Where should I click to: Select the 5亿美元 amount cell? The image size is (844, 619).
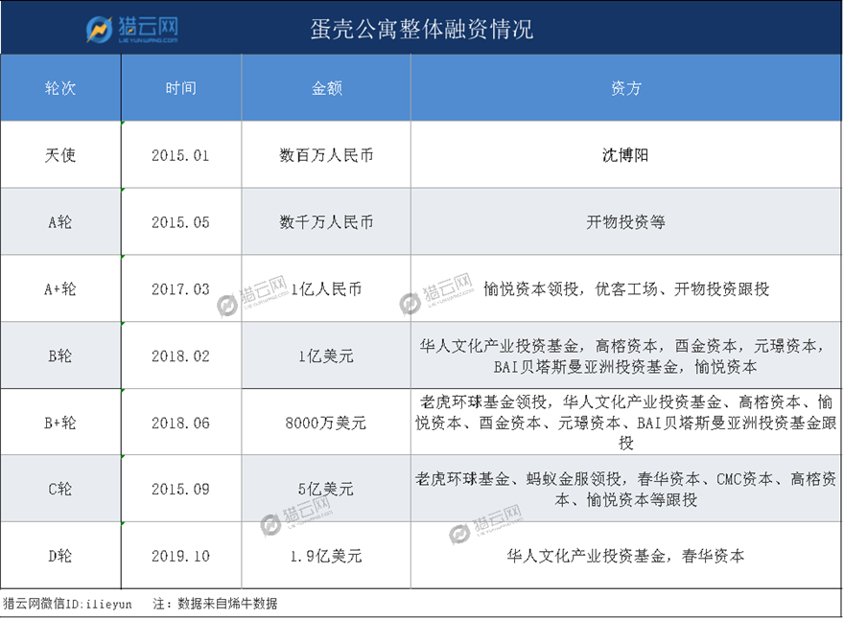(326, 489)
